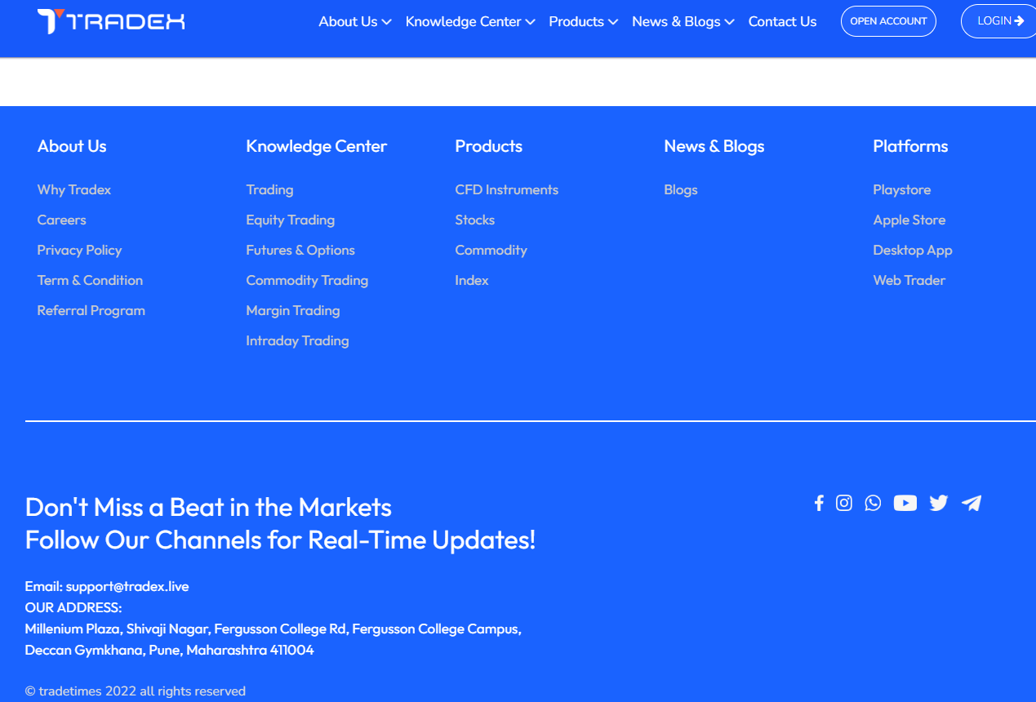The image size is (1036, 702).
Task: Expand the News & Blogs header menu
Action: (683, 22)
